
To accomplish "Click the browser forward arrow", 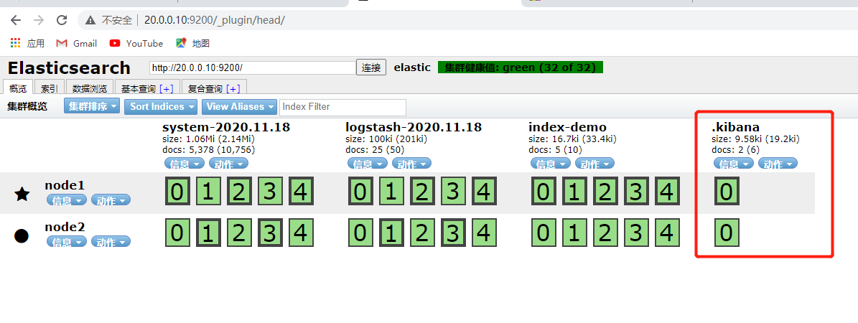I will 39,20.
